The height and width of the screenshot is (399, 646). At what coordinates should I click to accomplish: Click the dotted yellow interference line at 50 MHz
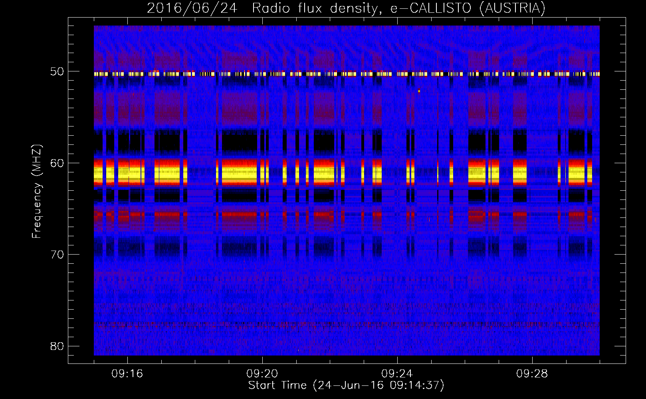click(x=347, y=74)
